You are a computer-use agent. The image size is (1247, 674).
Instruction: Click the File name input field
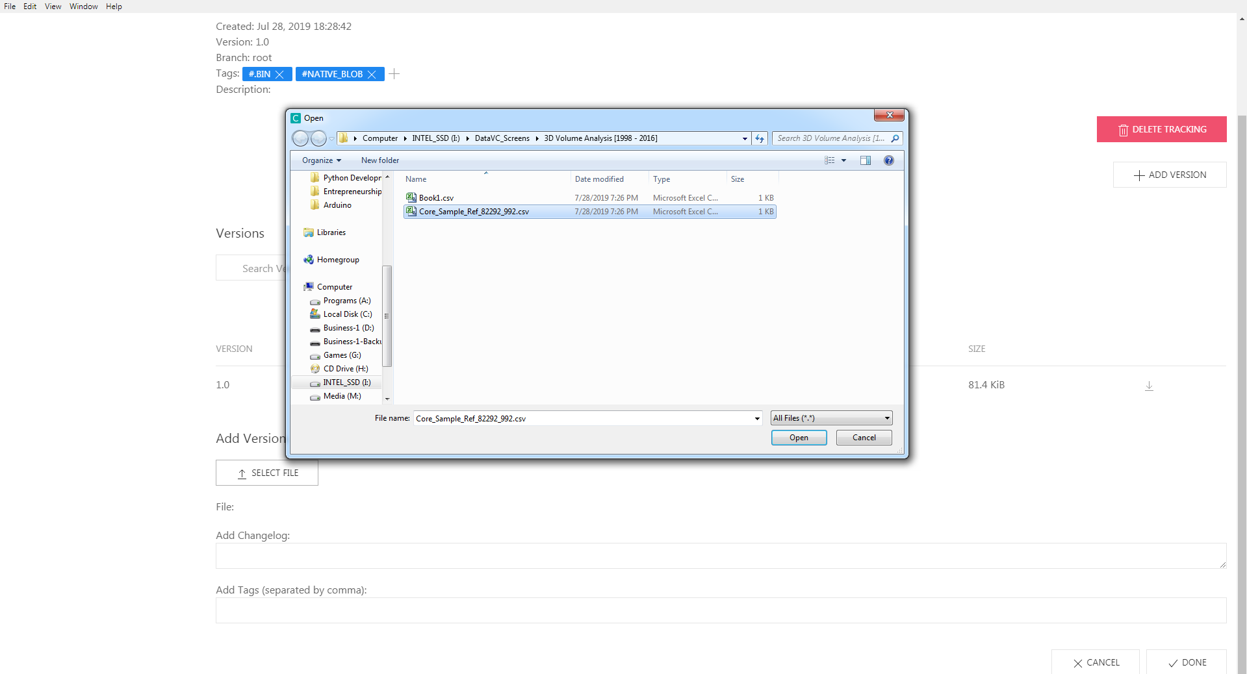click(583, 418)
